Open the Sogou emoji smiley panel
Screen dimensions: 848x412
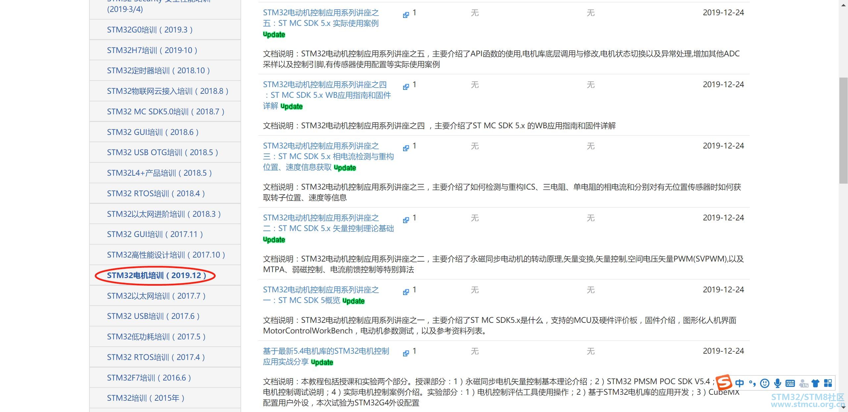click(765, 383)
